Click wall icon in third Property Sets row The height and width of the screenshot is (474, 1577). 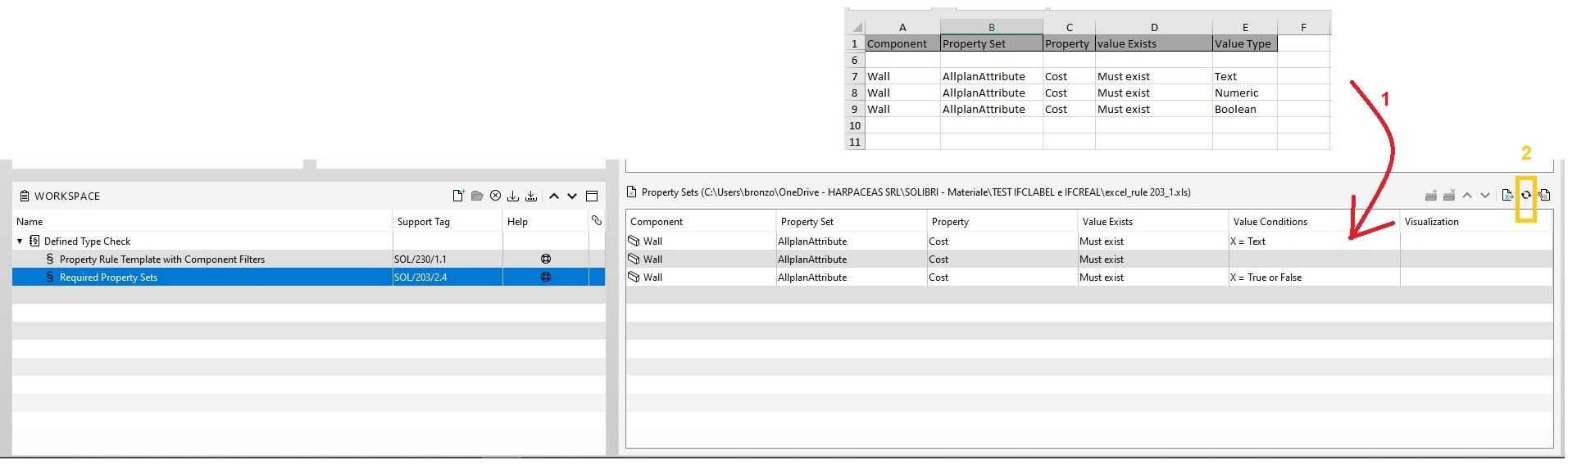pos(634,277)
